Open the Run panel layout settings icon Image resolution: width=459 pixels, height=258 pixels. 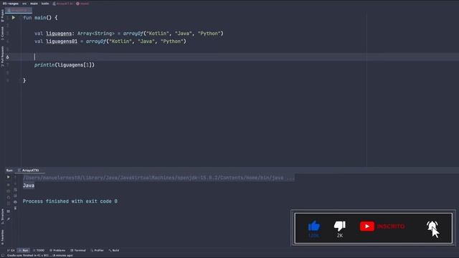click(x=8, y=211)
